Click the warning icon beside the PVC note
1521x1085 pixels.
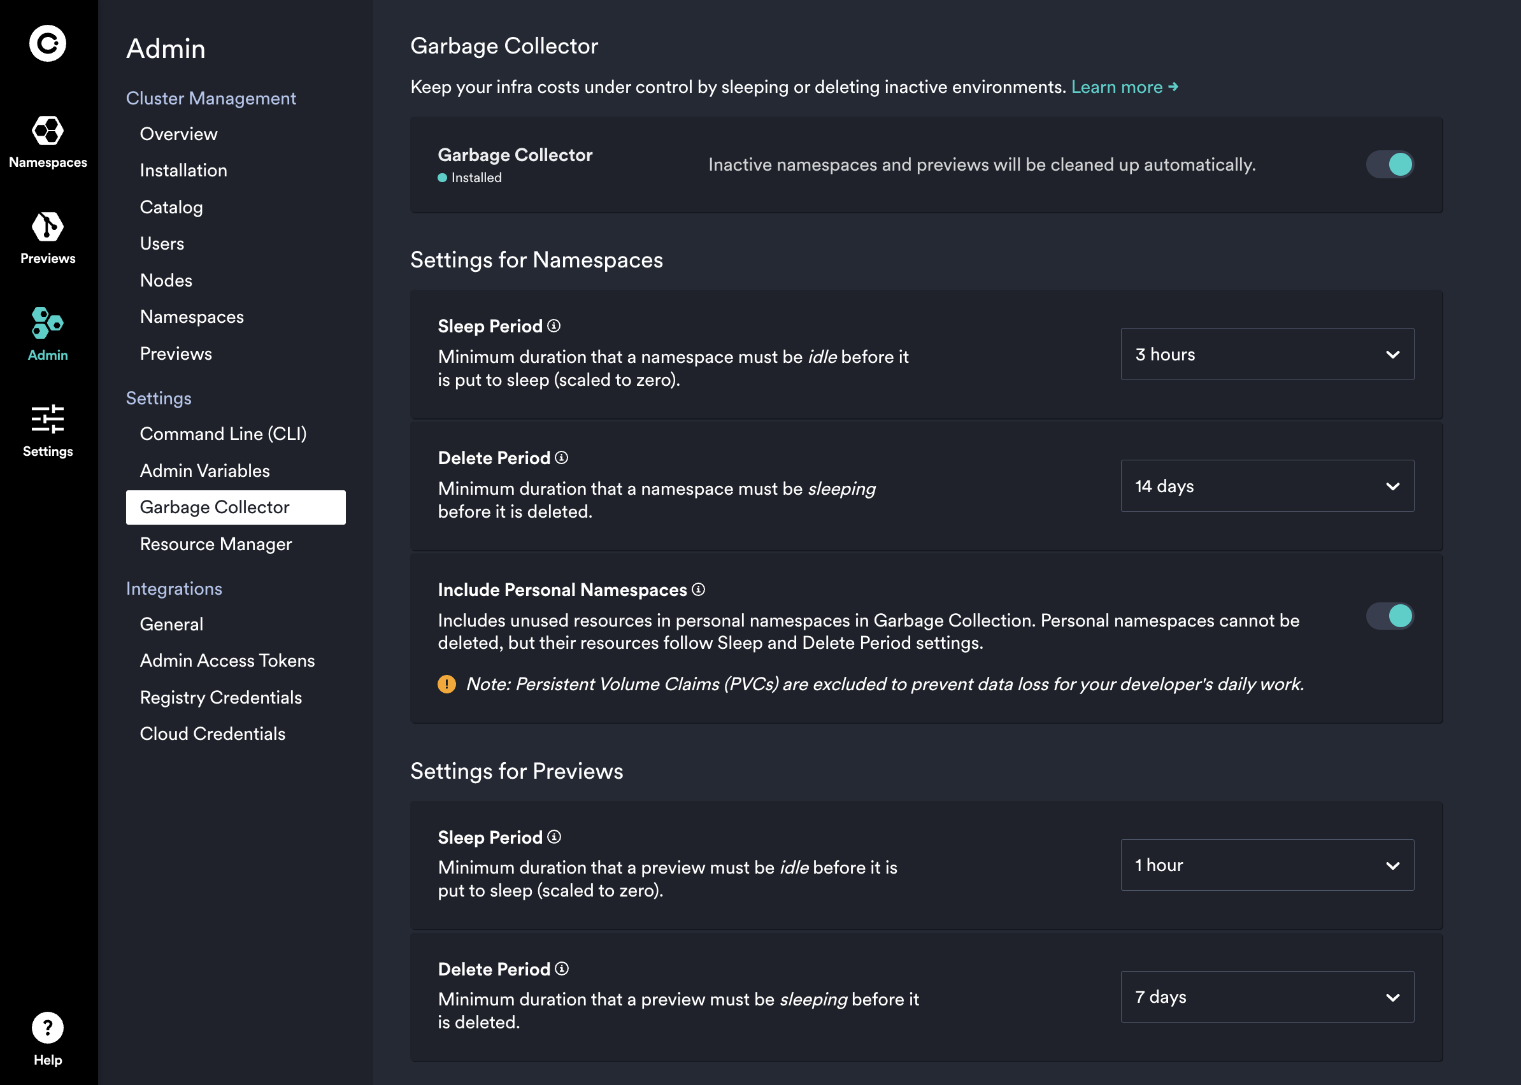[x=446, y=684]
